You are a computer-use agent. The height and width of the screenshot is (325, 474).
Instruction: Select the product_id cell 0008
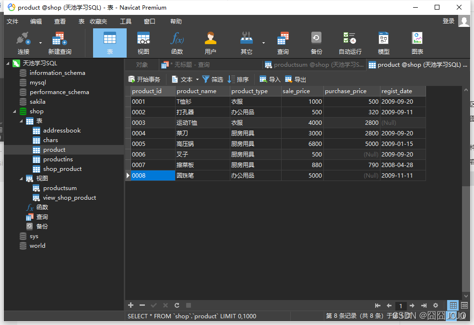(x=153, y=176)
